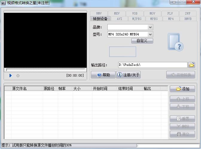201x149 pixels.
Task: Click the black video preview area
Action: [x=45, y=40]
